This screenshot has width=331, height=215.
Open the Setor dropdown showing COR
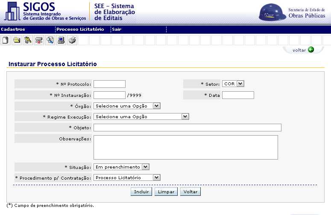click(233, 84)
